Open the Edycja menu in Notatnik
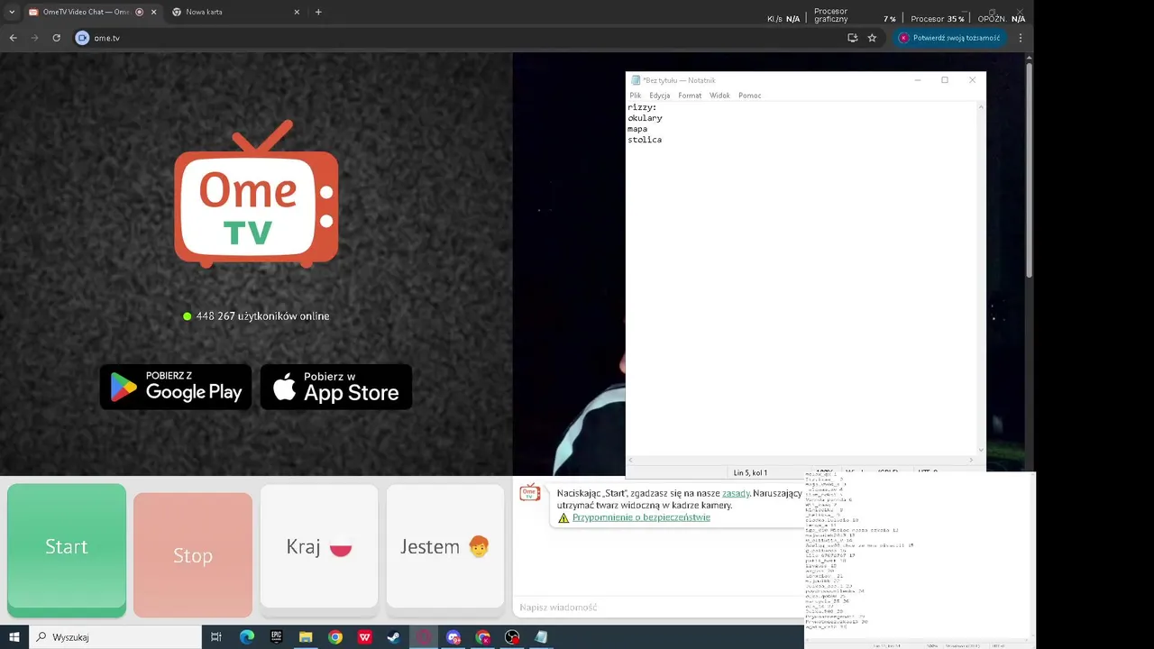Viewport: 1154px width, 649px height. tap(660, 96)
